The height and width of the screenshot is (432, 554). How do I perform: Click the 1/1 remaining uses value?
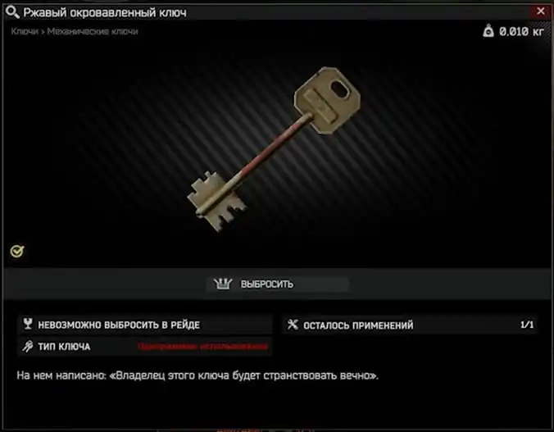pyautogui.click(x=527, y=325)
